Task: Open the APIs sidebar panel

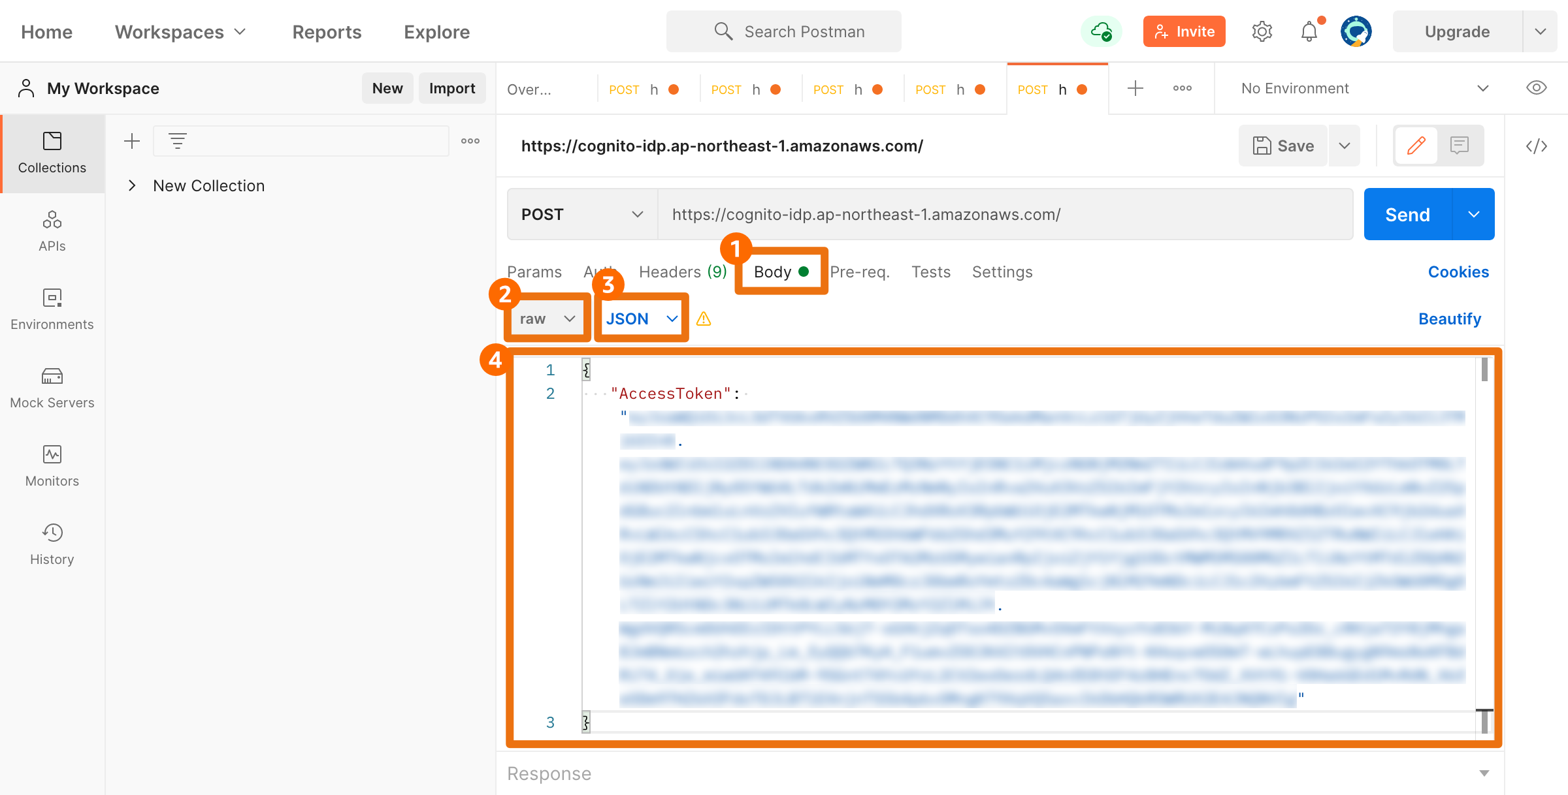Action: coord(52,232)
